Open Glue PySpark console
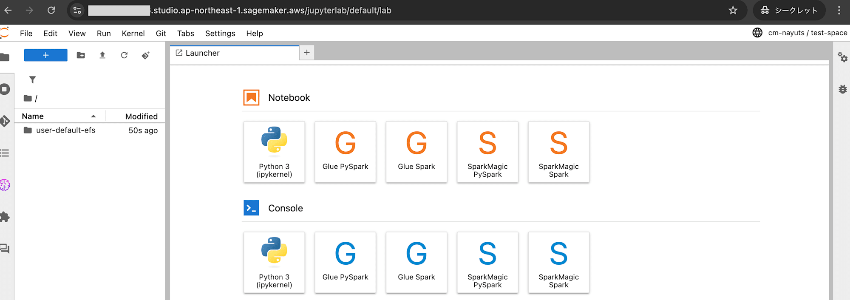This screenshot has height=300, width=850. coord(345,262)
